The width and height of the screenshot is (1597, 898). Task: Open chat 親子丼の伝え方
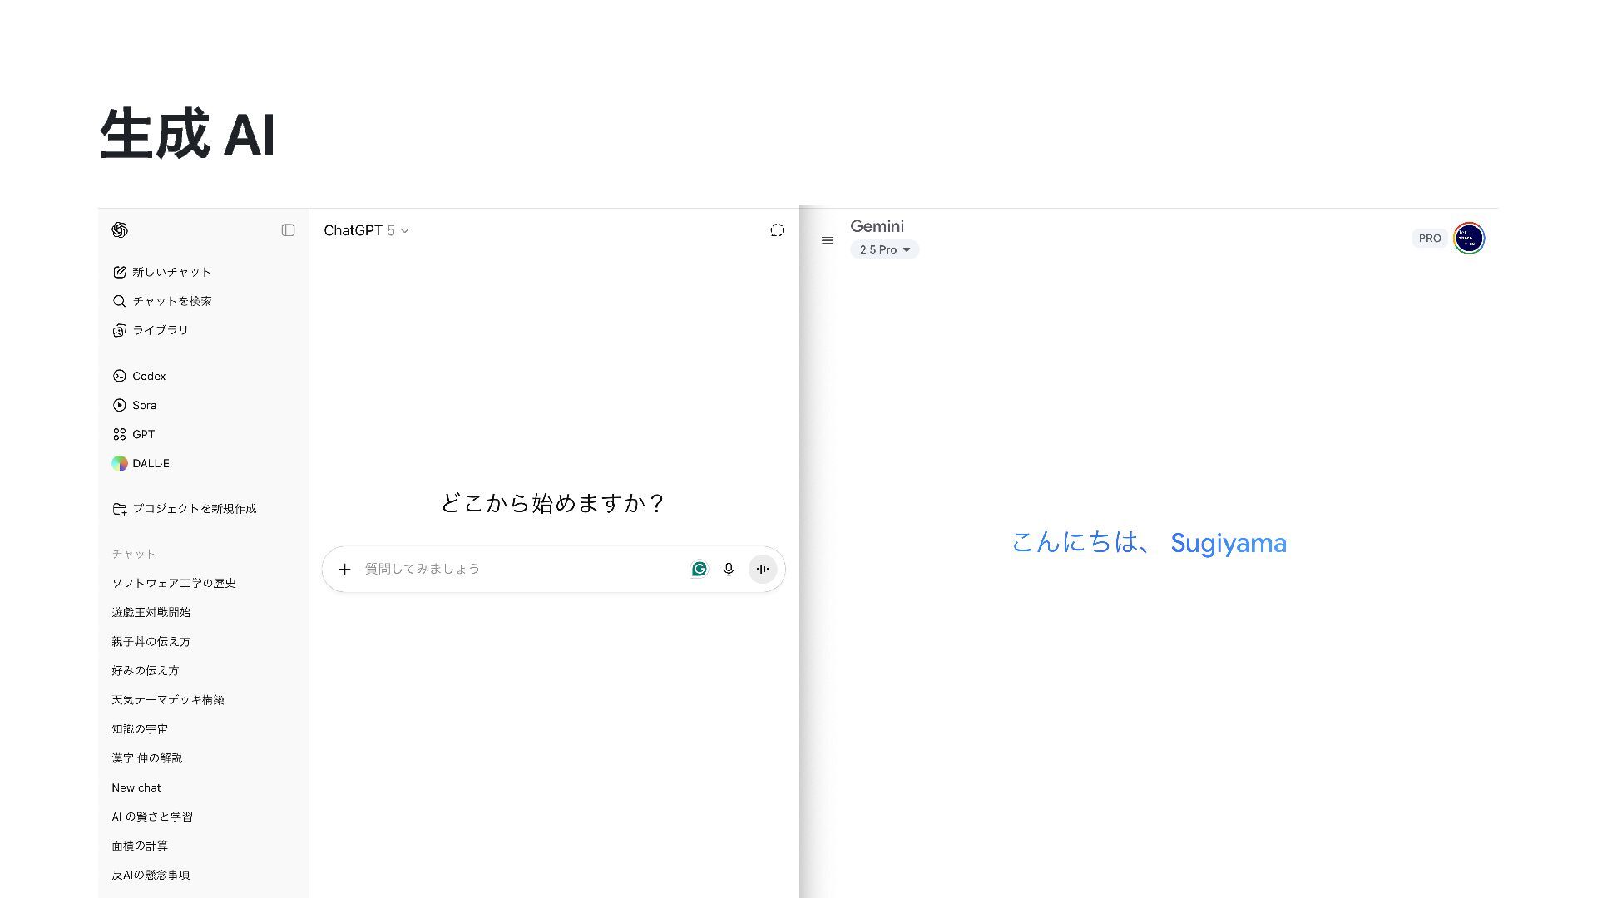[151, 641]
